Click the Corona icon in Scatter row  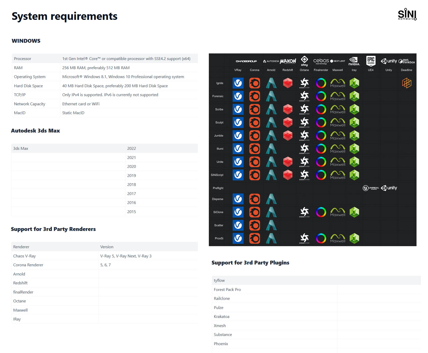255,225
